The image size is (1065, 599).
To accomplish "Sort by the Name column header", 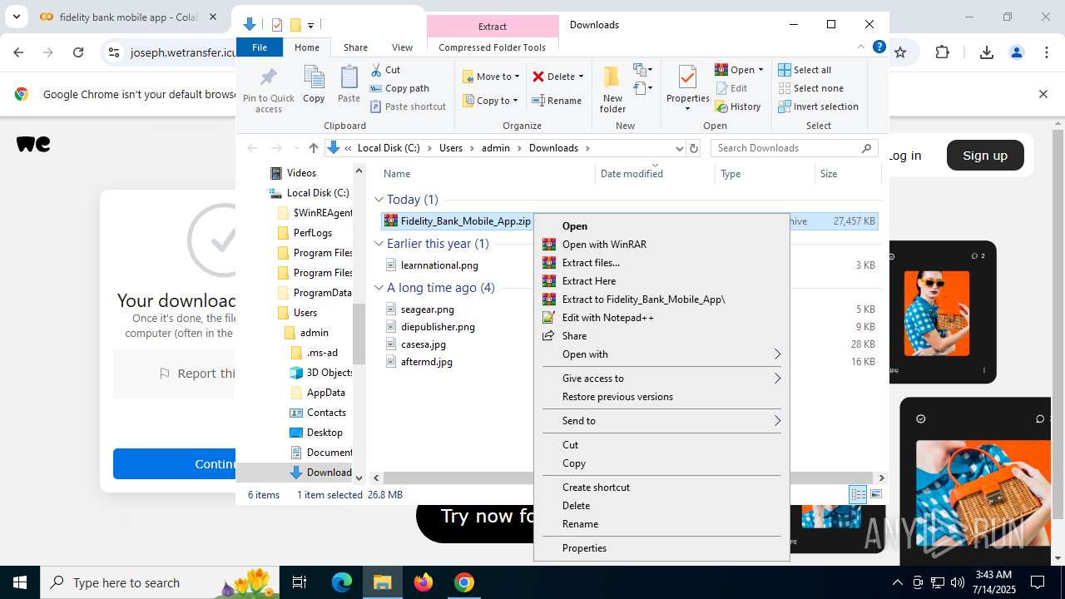I will click(x=488, y=174).
